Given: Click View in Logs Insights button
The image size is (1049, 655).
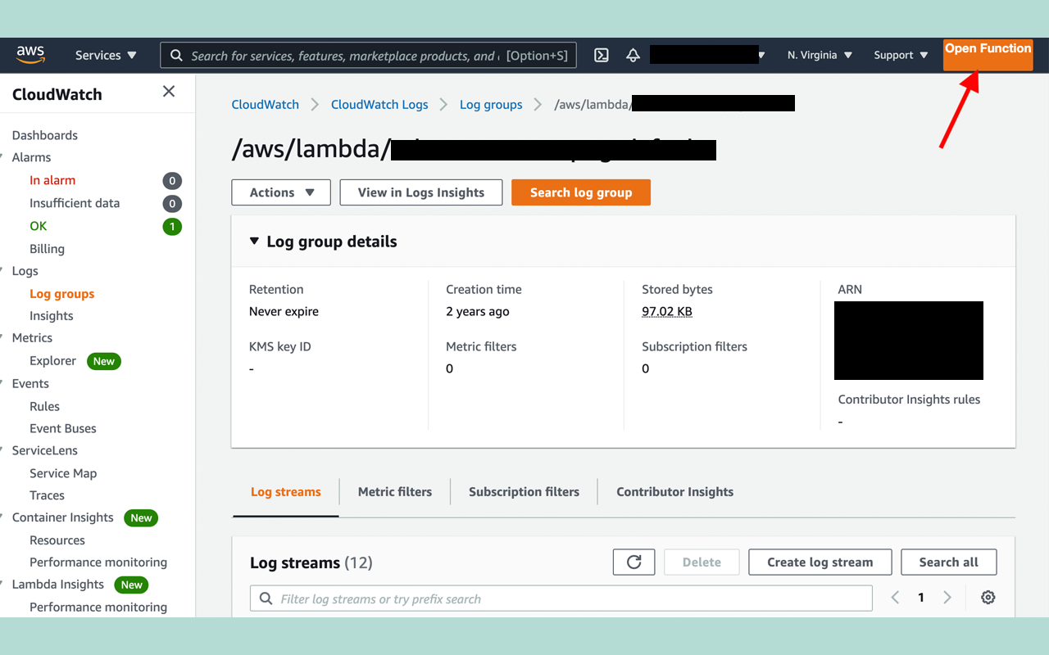Looking at the screenshot, I should [x=421, y=192].
